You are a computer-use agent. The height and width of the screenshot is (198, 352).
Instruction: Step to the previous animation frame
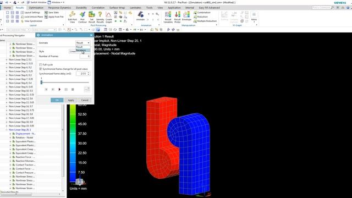point(46,89)
